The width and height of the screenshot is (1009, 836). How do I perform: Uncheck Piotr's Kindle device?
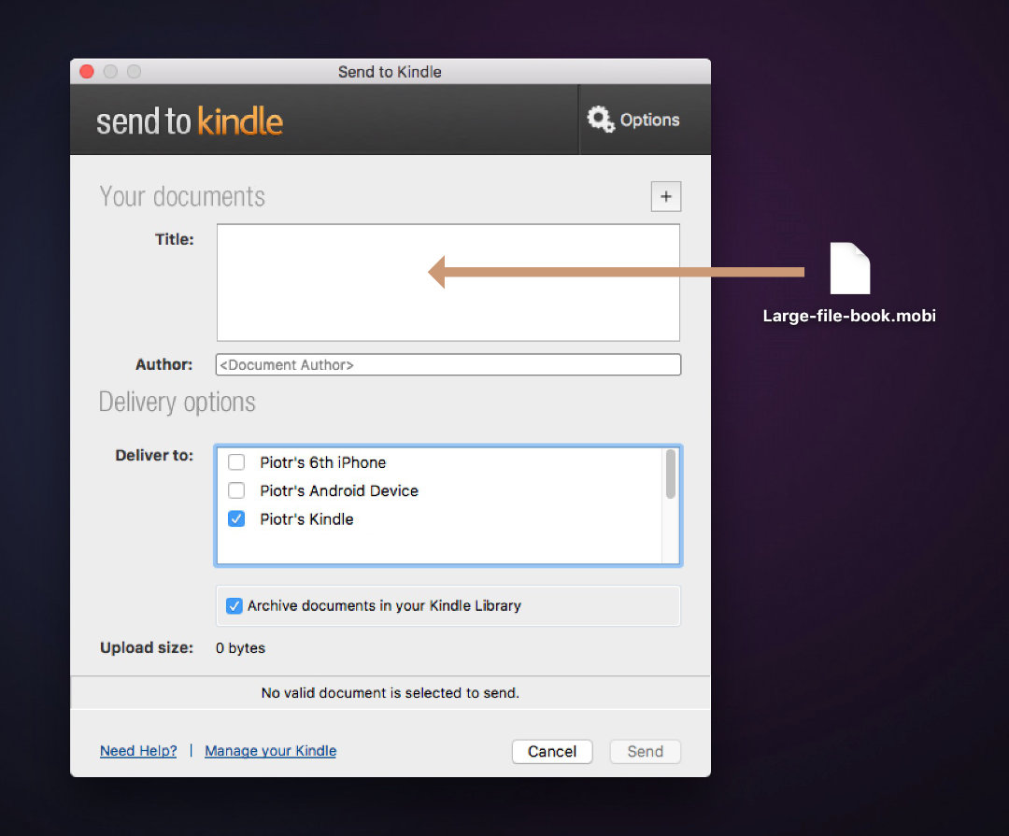[236, 518]
